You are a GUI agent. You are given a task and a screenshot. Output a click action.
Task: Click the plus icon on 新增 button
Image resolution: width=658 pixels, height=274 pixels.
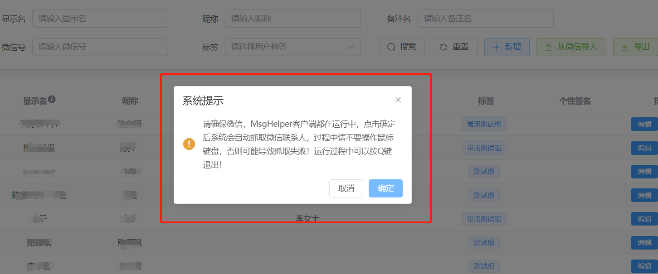tap(497, 47)
